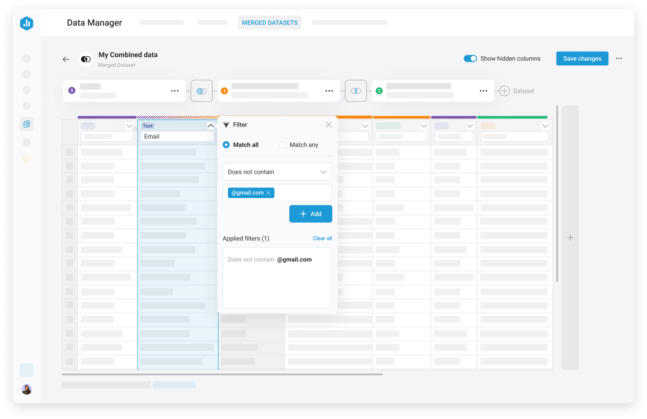This screenshot has height=419, width=647.
Task: Click the Clear all link under Applied filters
Action: [x=322, y=238]
